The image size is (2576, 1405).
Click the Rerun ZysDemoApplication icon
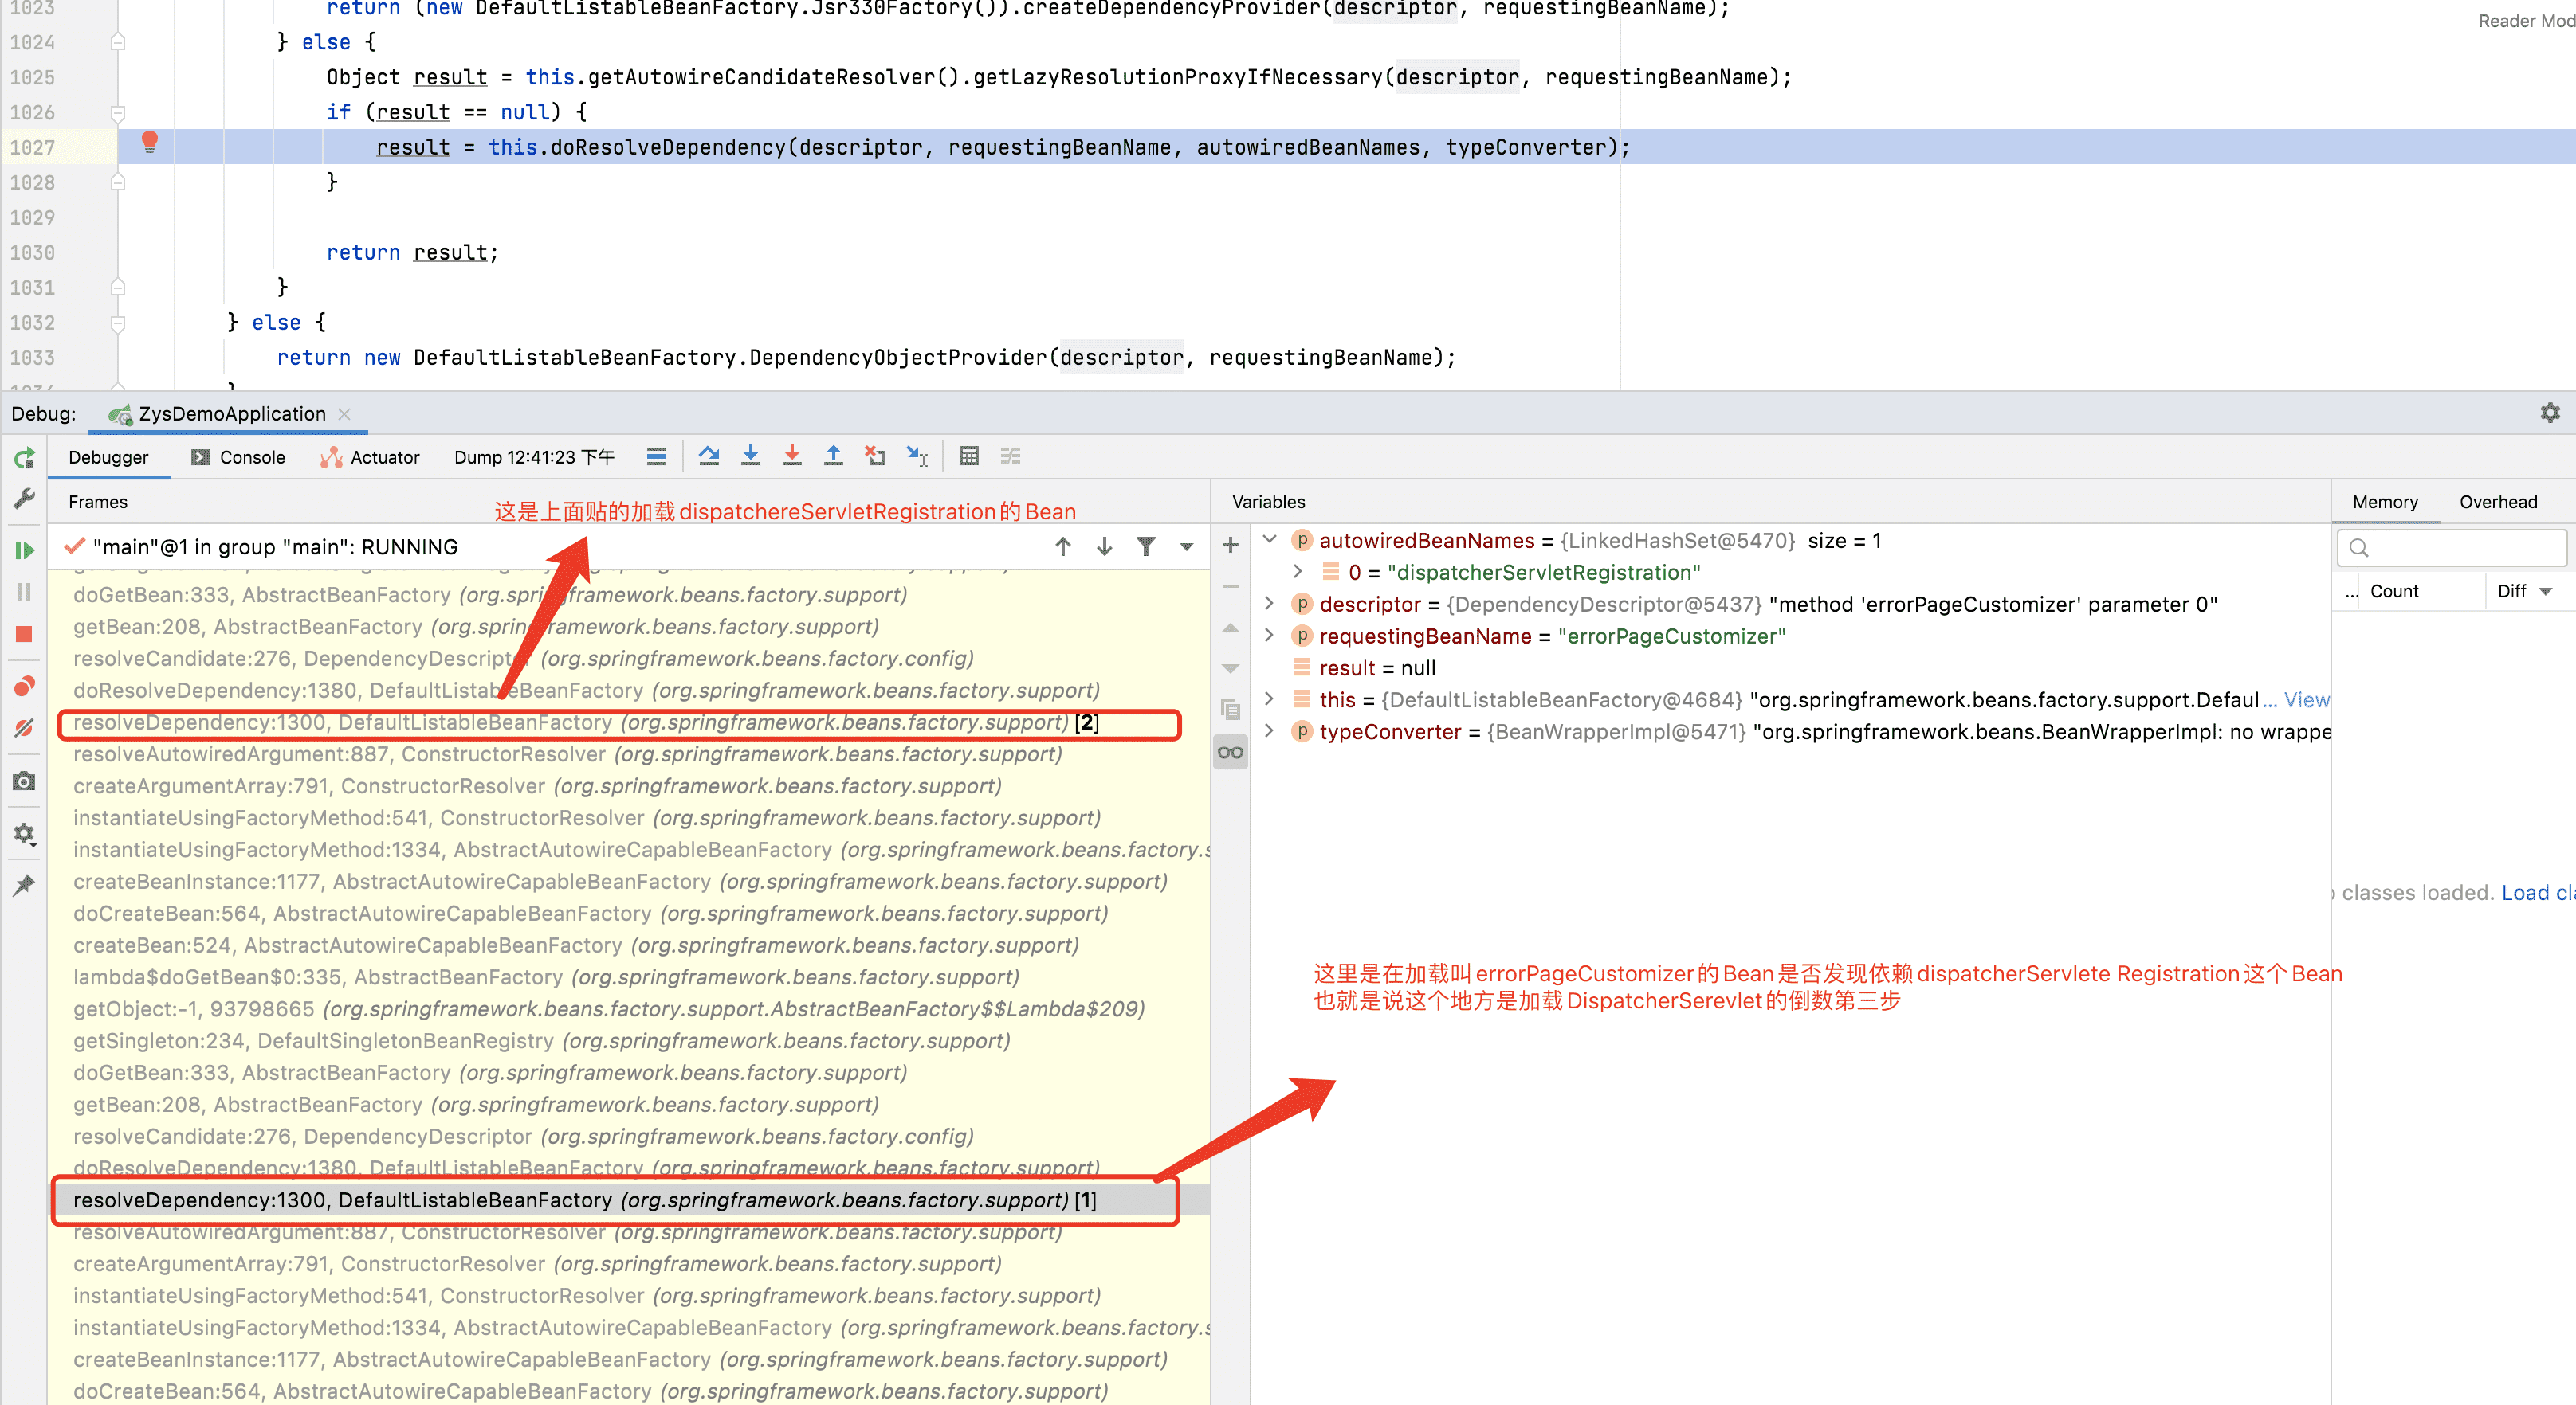tap(24, 458)
